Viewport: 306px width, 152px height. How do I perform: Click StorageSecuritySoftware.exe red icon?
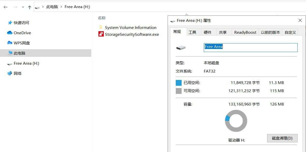(101, 34)
